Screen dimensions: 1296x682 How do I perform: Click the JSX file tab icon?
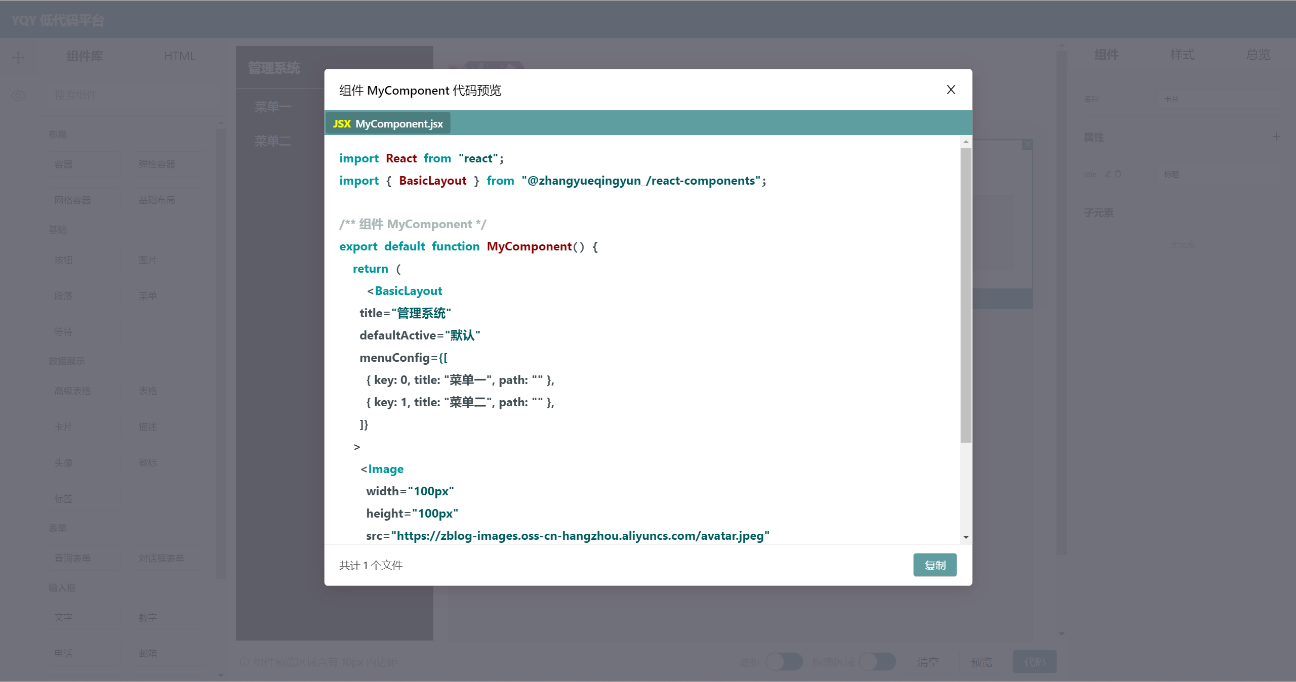pos(341,123)
